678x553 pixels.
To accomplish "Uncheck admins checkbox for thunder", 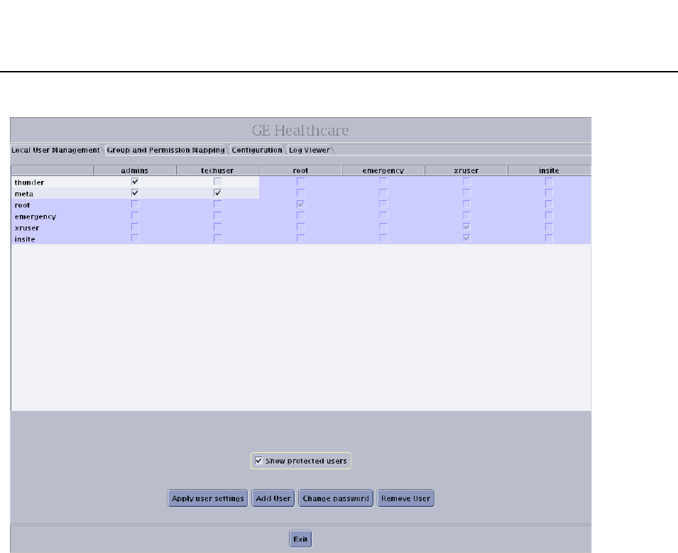I will [135, 182].
